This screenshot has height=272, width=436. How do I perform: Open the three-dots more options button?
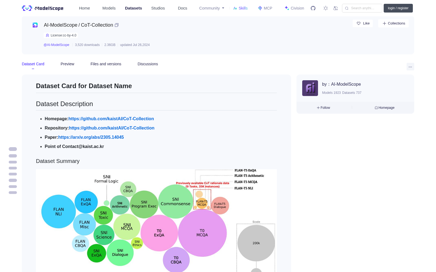(410, 67)
